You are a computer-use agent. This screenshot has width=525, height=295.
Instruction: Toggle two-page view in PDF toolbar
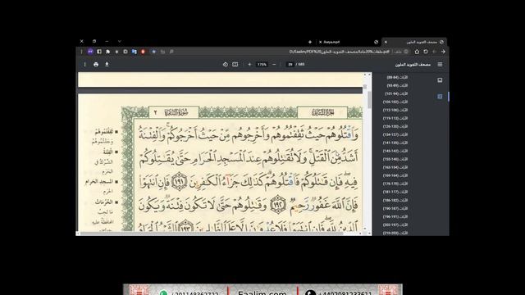point(235,64)
